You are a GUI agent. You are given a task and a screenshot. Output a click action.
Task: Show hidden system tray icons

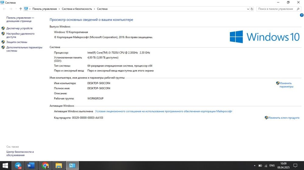[254, 165]
